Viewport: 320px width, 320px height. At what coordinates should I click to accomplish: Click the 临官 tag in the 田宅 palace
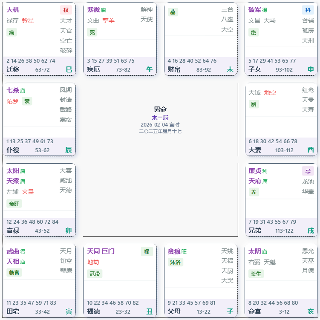click(14, 272)
